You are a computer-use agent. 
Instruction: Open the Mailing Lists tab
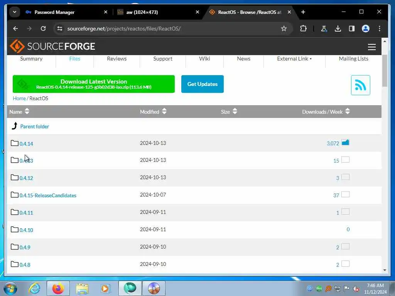pyautogui.click(x=353, y=59)
